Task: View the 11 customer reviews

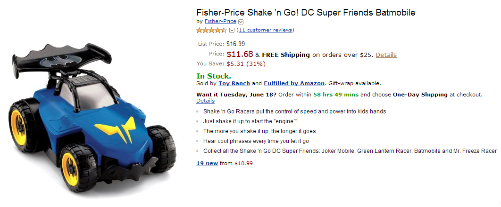Action: click(x=266, y=30)
